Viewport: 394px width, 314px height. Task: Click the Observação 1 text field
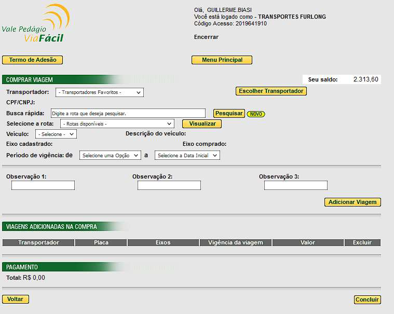pyautogui.click(x=43, y=185)
